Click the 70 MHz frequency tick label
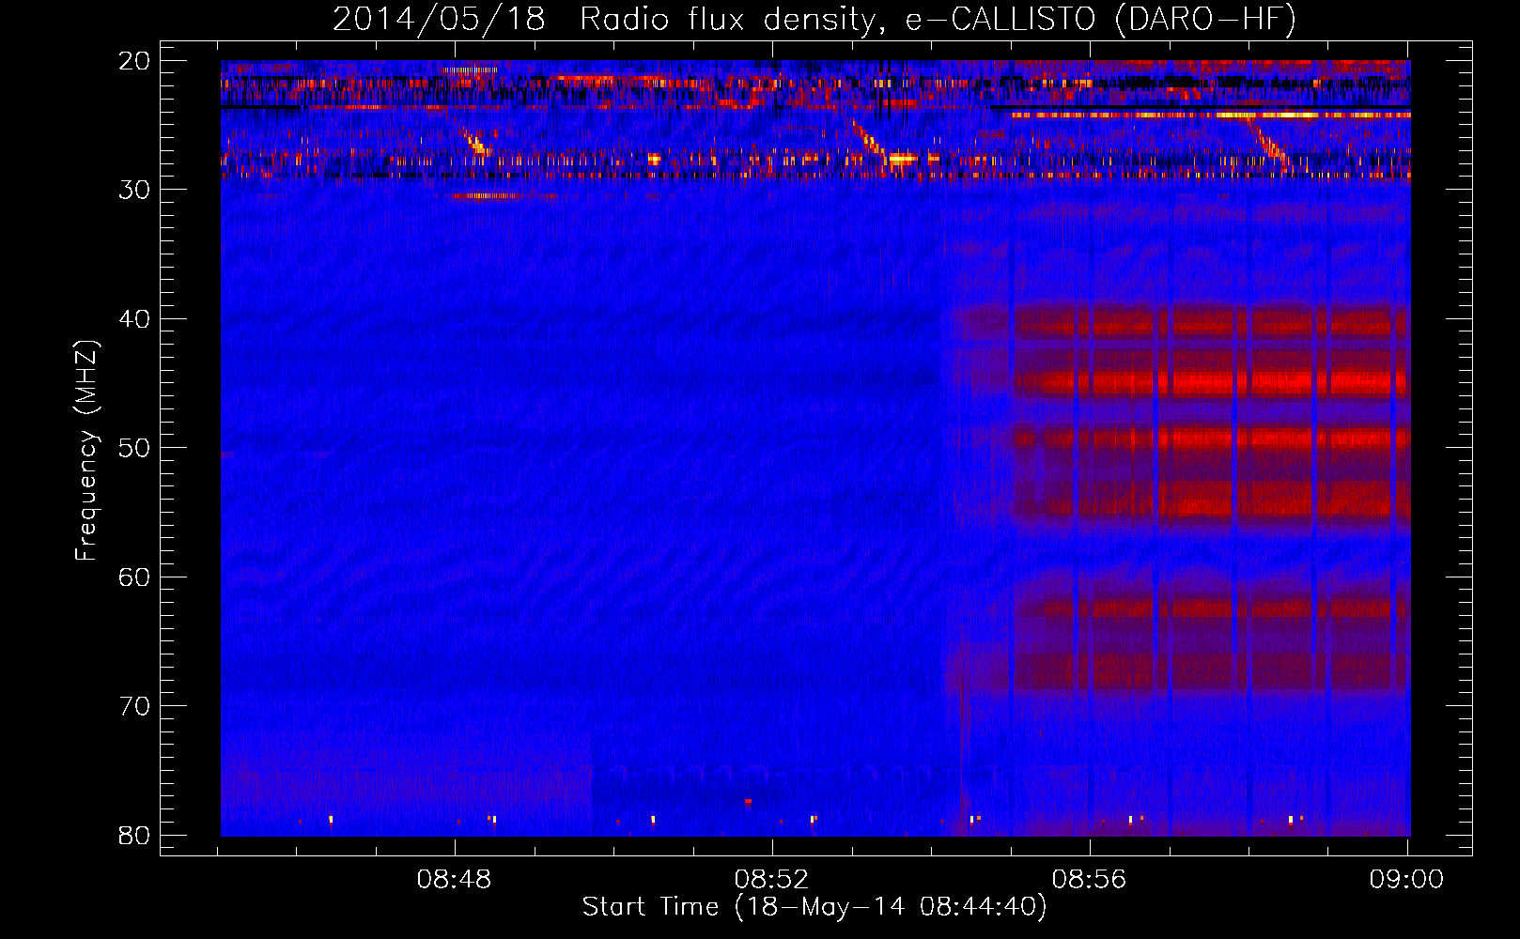Image resolution: width=1520 pixels, height=939 pixels. (x=134, y=706)
